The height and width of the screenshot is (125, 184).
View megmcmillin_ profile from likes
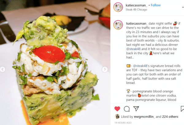click(x=144, y=116)
